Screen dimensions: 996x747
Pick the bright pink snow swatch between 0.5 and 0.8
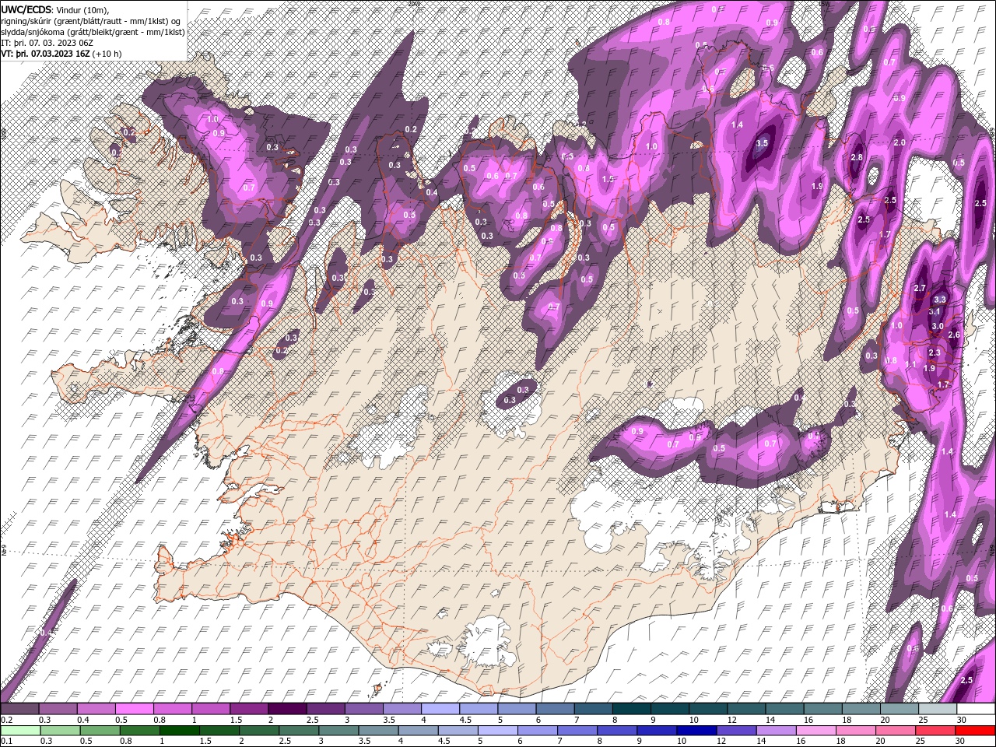click(135, 709)
